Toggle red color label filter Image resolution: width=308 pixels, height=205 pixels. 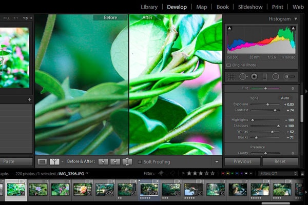[223, 174]
